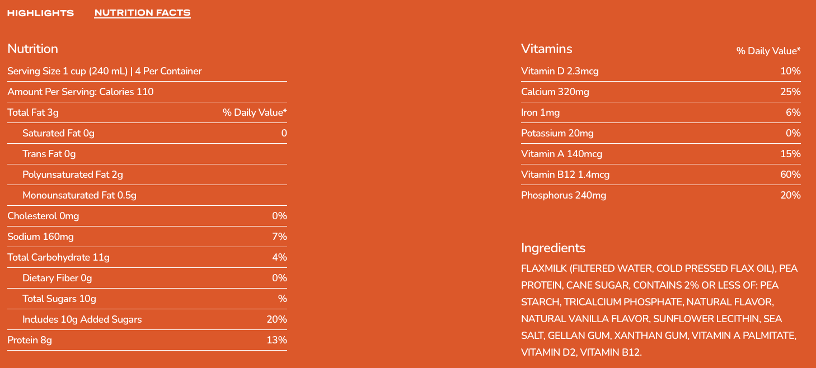Viewport: 816px width, 368px height.
Task: Select the Calcium 320mg row
Action: tap(555, 92)
